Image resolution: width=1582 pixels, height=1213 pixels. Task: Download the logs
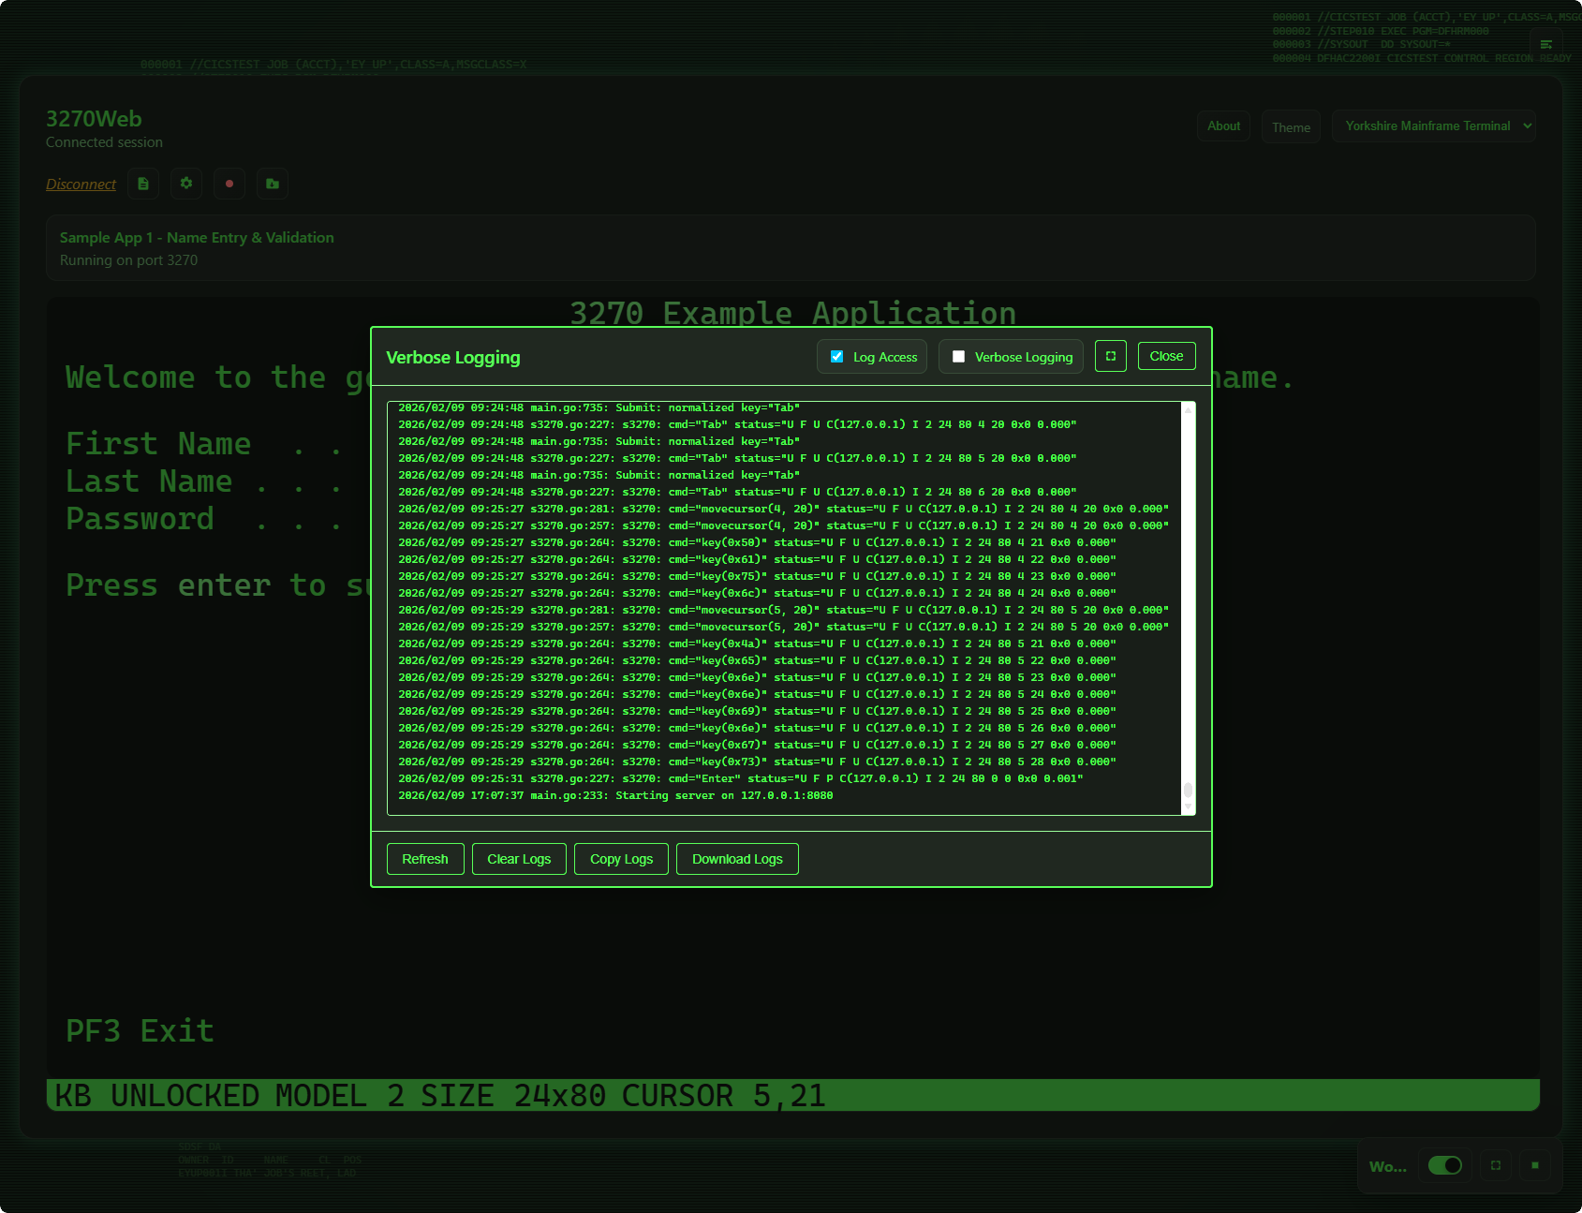(737, 859)
